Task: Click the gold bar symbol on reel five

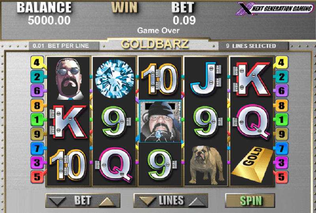Action: click(x=252, y=164)
